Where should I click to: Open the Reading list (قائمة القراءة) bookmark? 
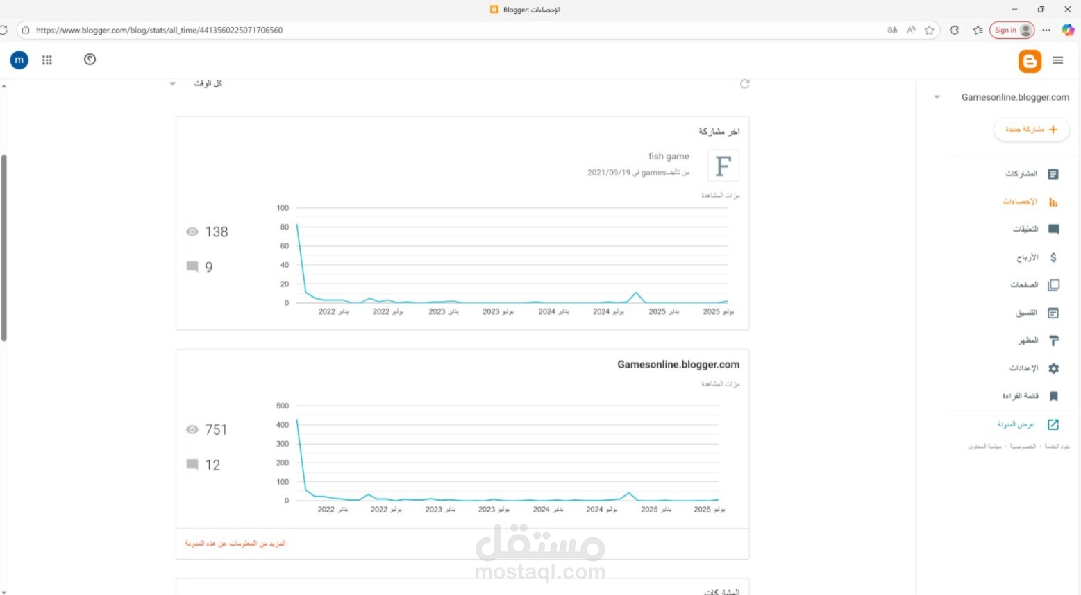[x=1030, y=396]
